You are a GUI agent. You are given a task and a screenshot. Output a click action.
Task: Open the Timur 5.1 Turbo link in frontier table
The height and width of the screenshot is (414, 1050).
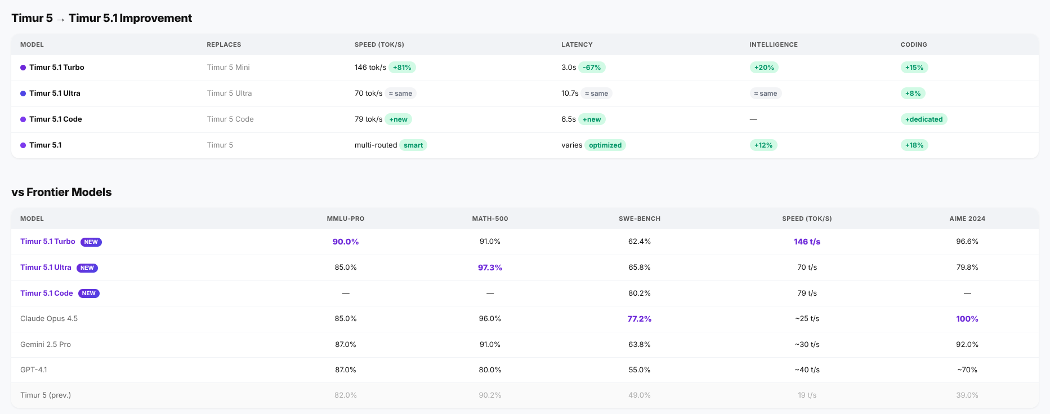click(48, 242)
